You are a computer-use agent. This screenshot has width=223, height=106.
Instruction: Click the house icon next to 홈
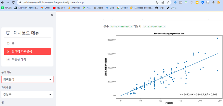click(x=8, y=43)
